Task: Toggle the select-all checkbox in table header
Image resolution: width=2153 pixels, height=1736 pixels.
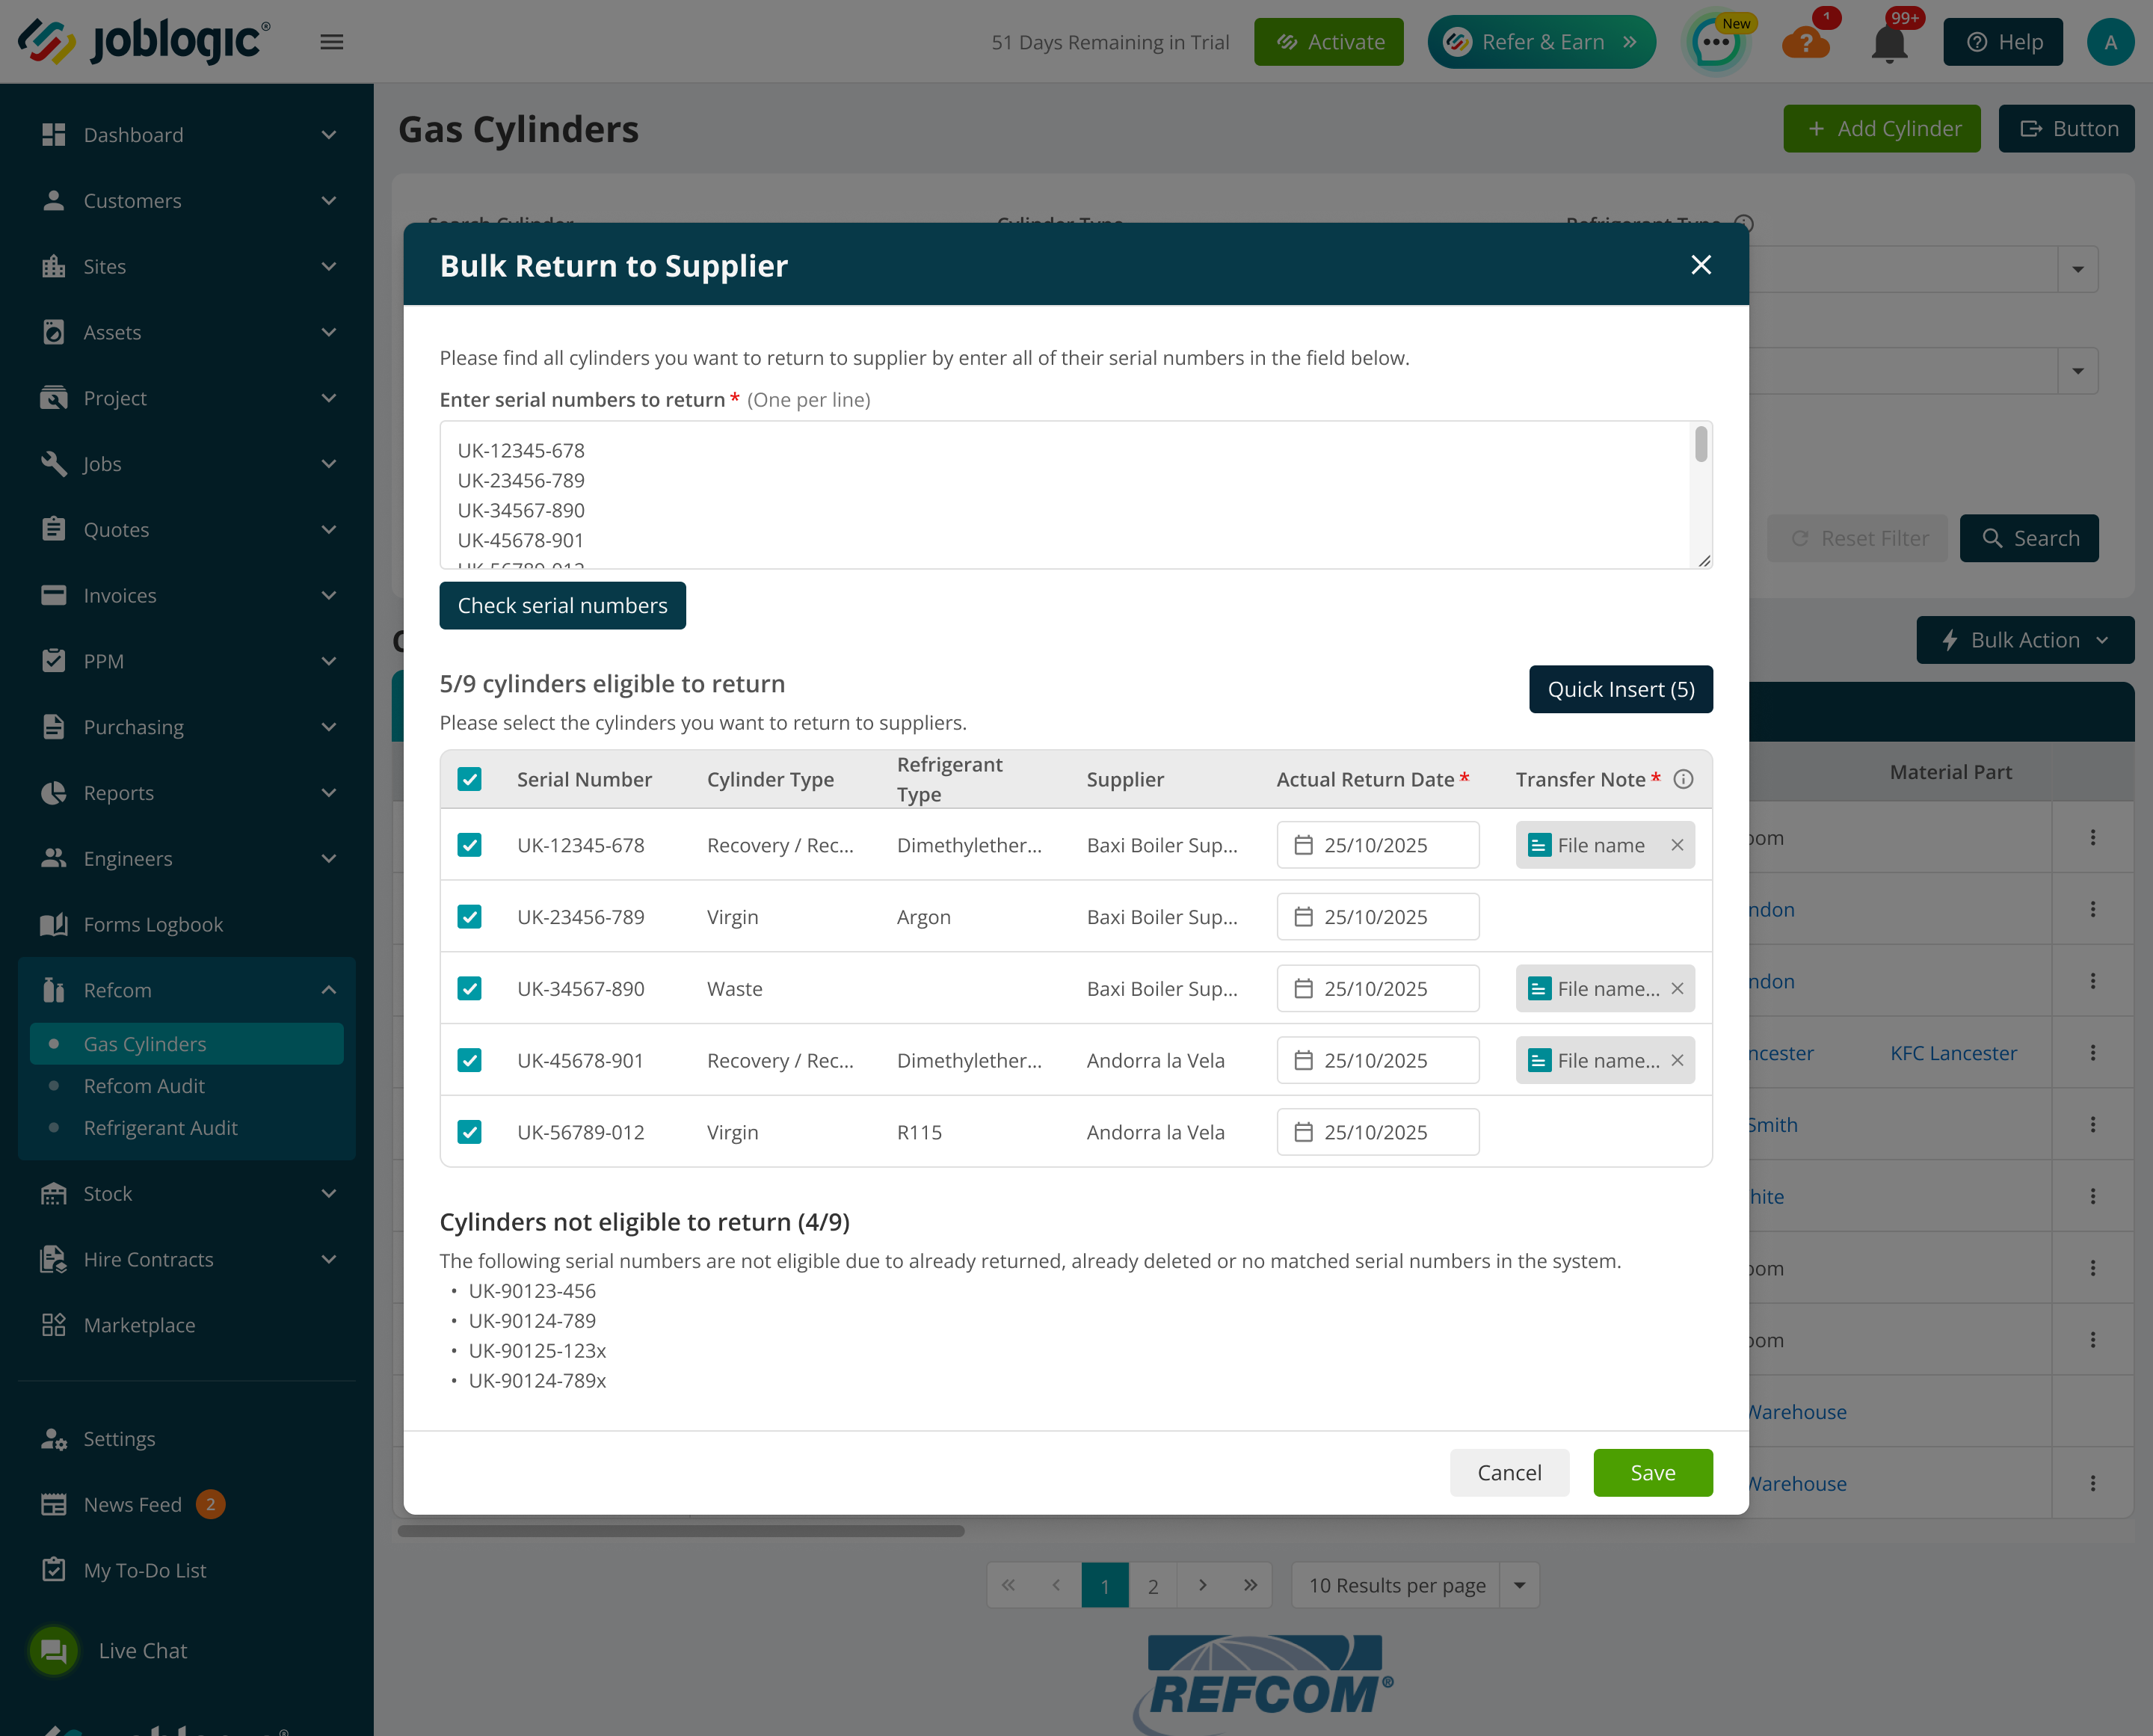Action: point(469,779)
